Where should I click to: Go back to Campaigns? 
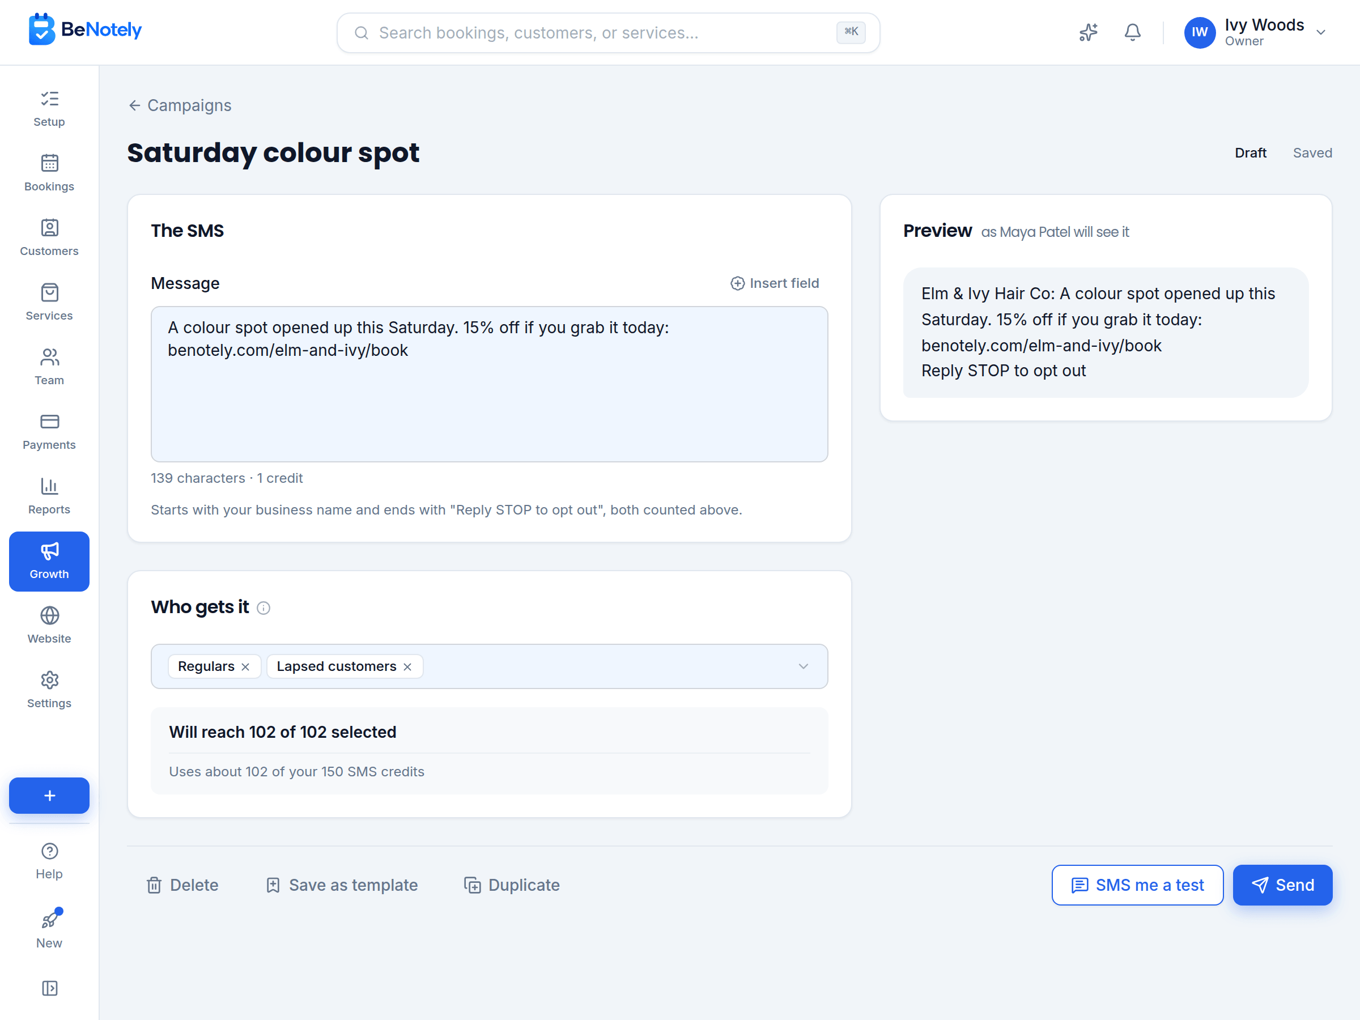tap(180, 106)
